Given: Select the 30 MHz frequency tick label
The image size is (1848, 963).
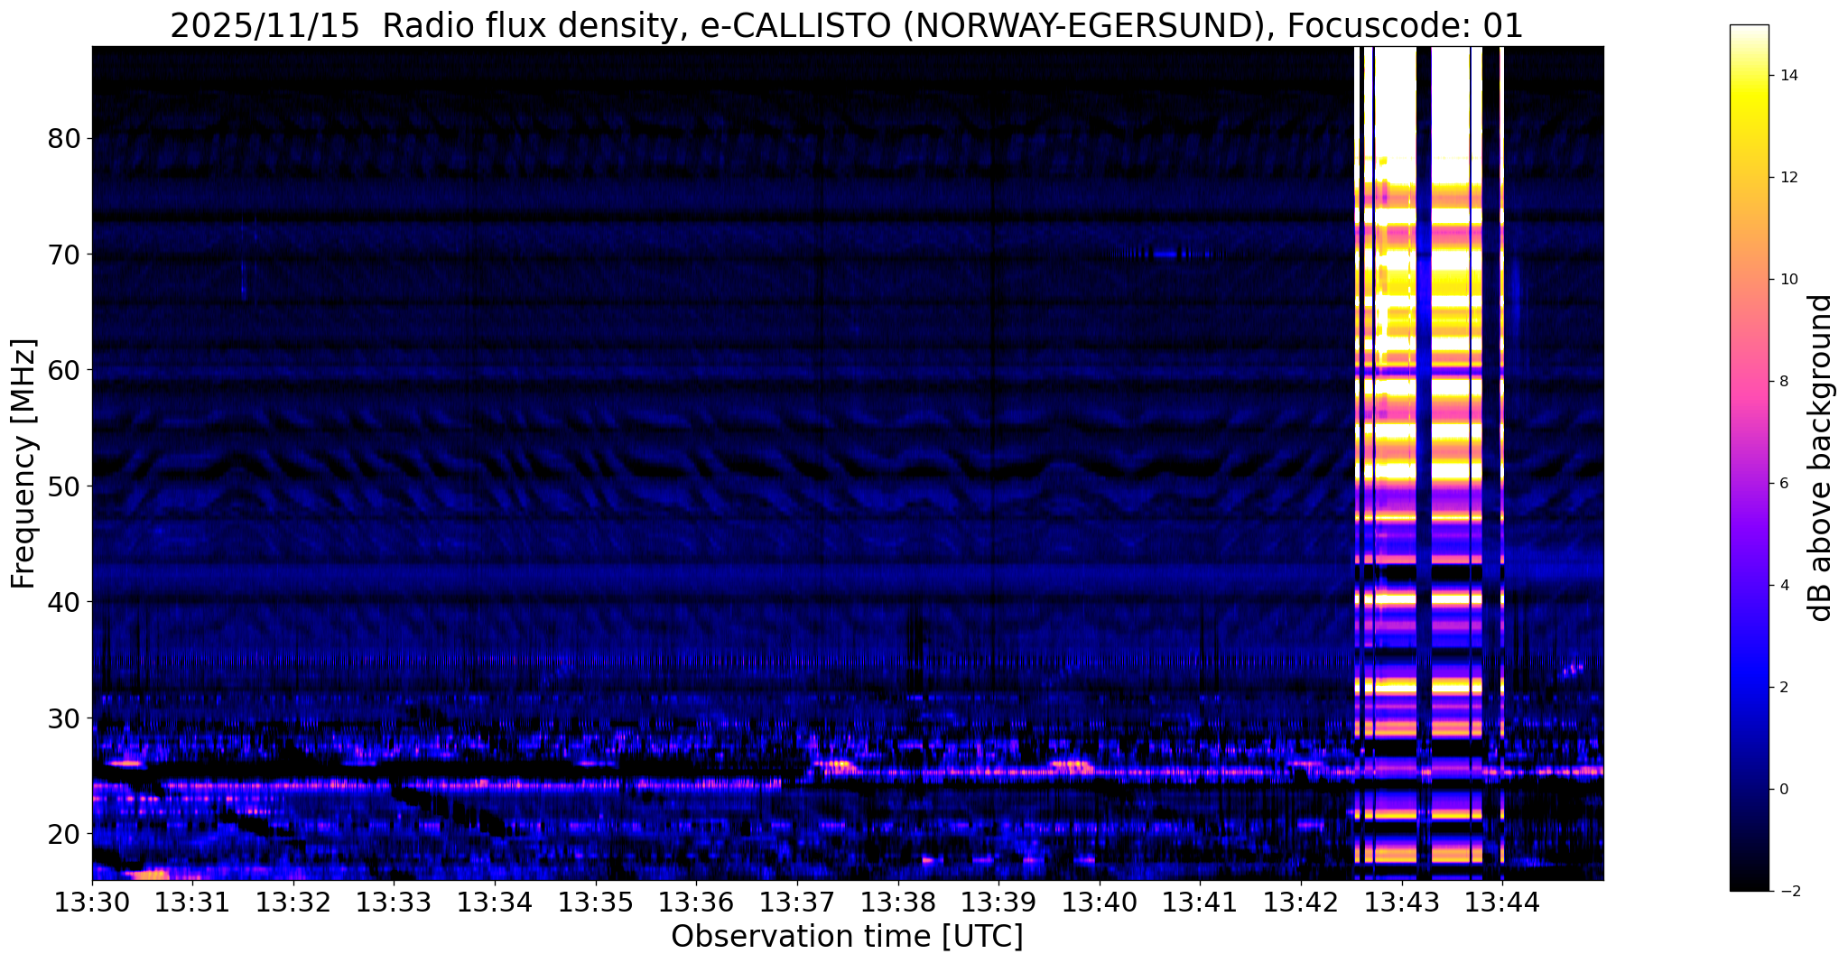Looking at the screenshot, I should 63,718.
